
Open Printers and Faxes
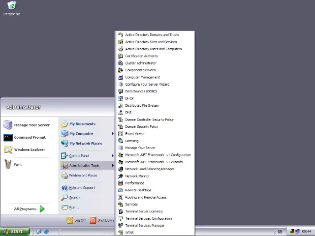pyautogui.click(x=87, y=175)
